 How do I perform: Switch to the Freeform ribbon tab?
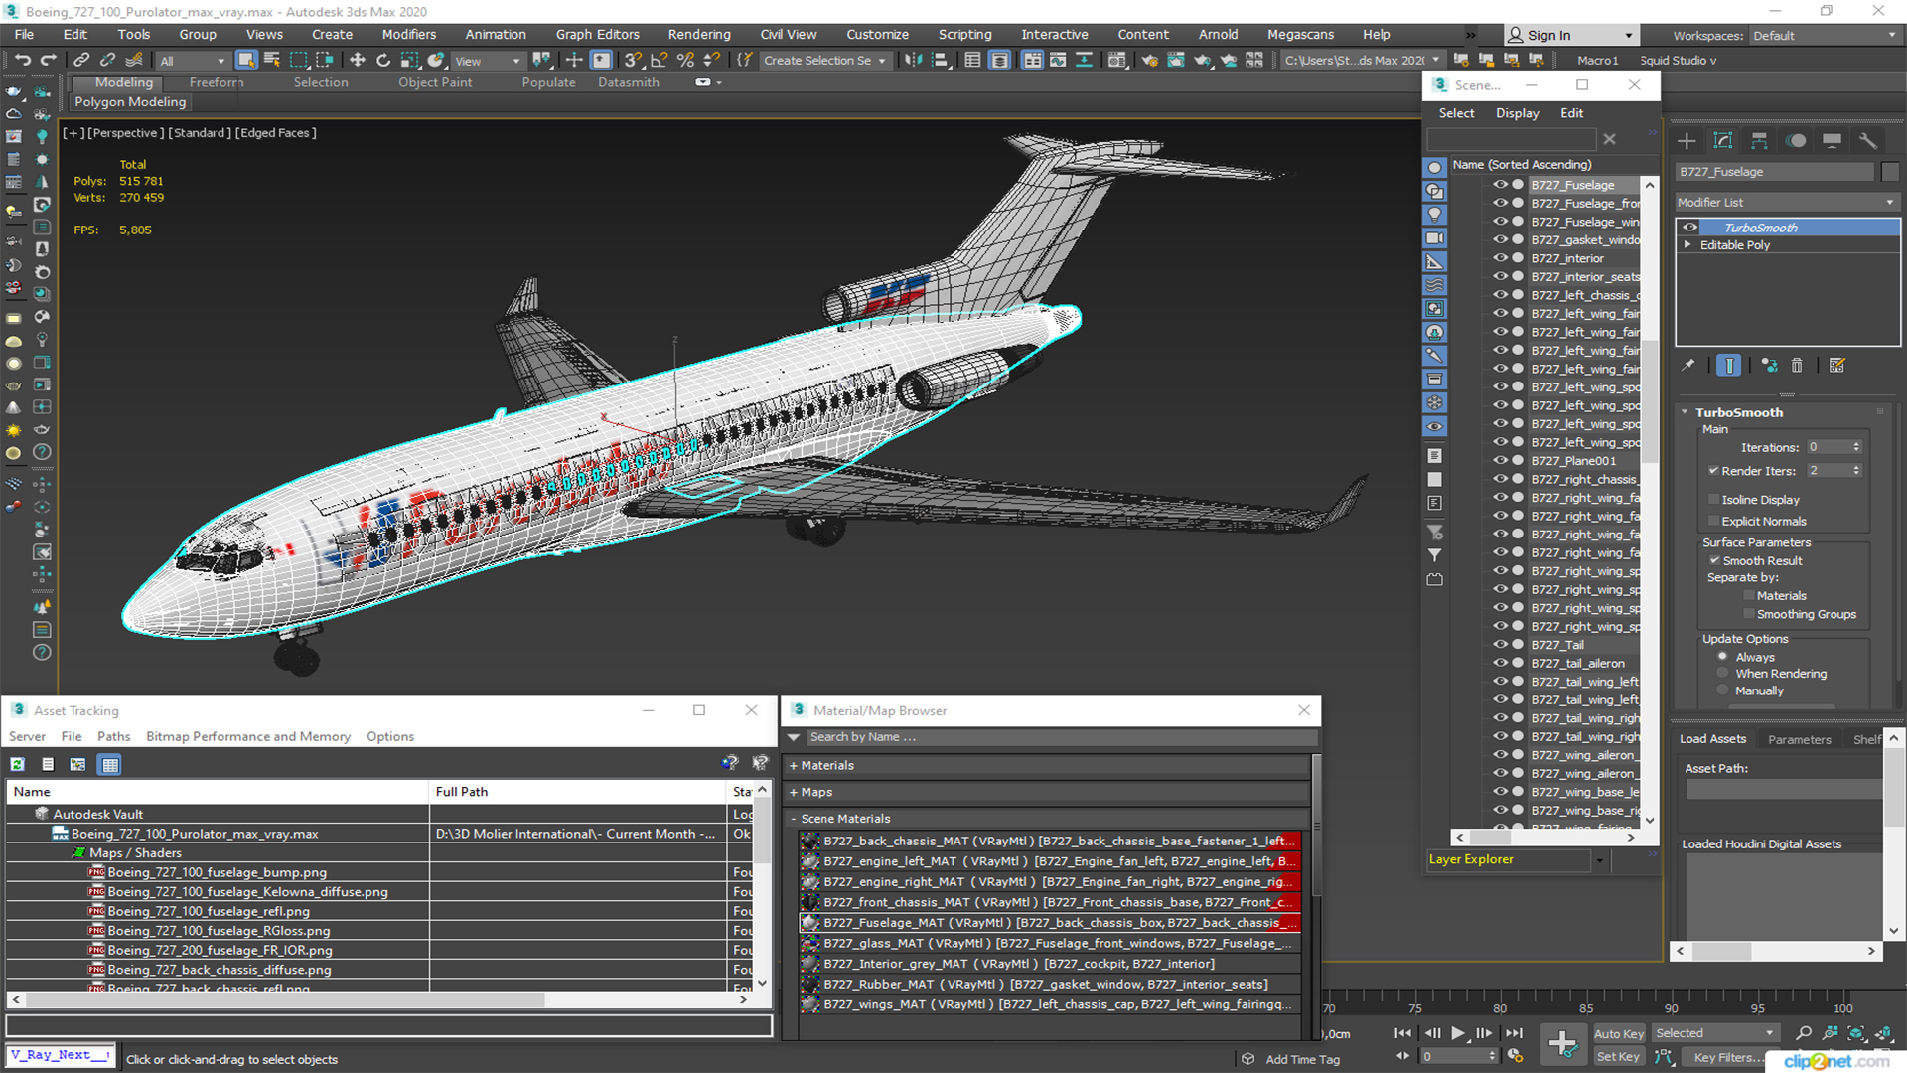coord(216,82)
